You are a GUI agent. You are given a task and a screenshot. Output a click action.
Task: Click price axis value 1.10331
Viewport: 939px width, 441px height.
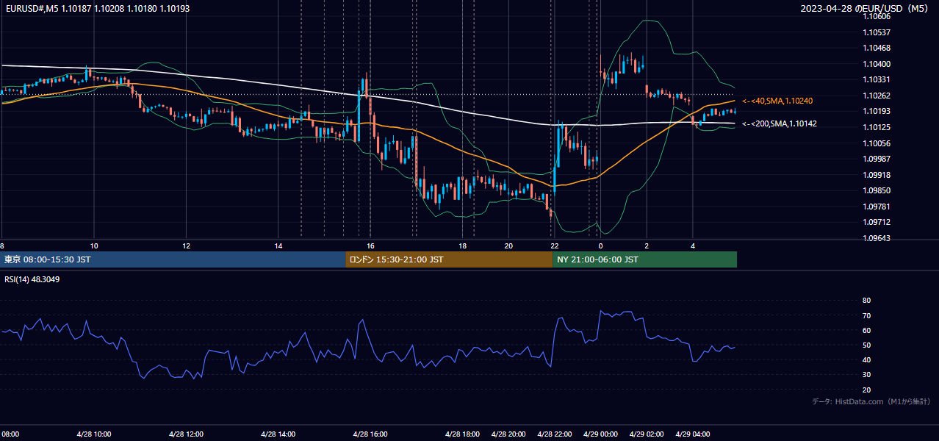tap(877, 79)
